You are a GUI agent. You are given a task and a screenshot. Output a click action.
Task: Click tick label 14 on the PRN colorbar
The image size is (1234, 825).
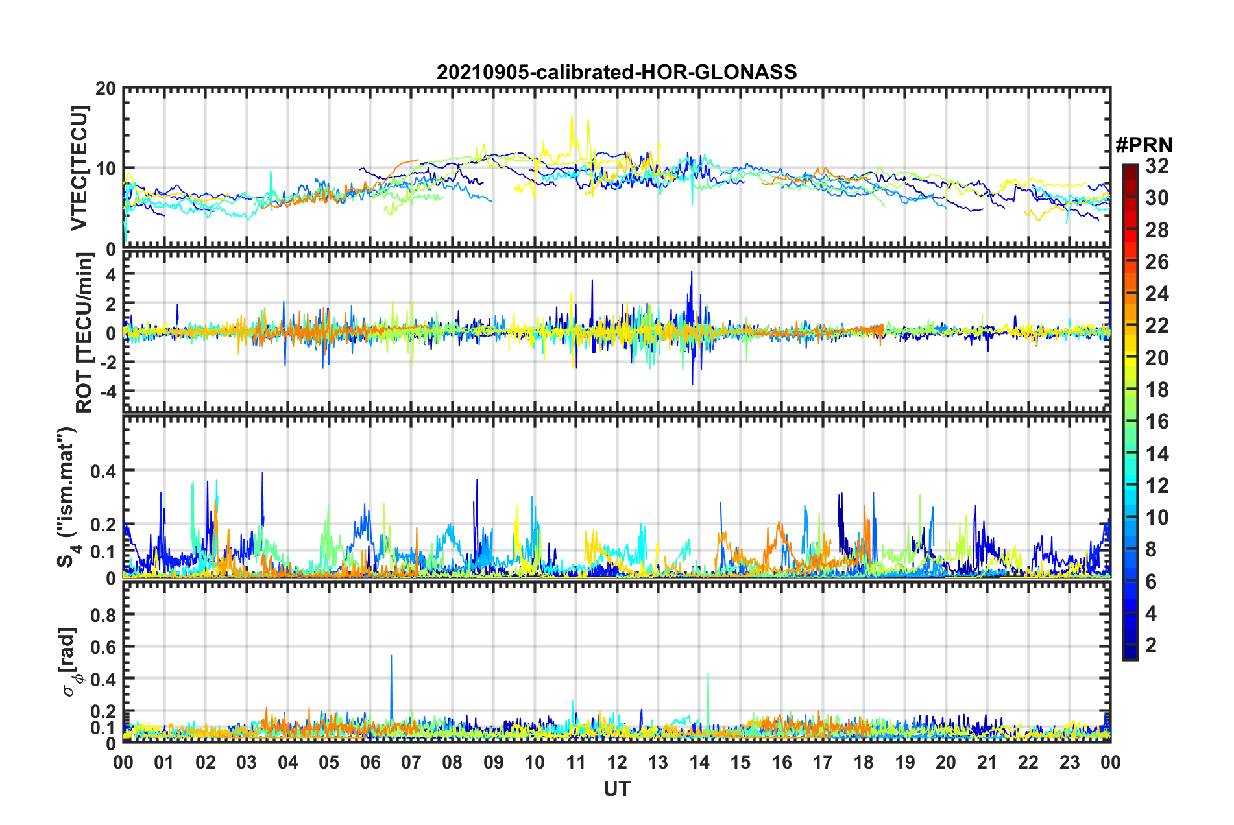1157,454
